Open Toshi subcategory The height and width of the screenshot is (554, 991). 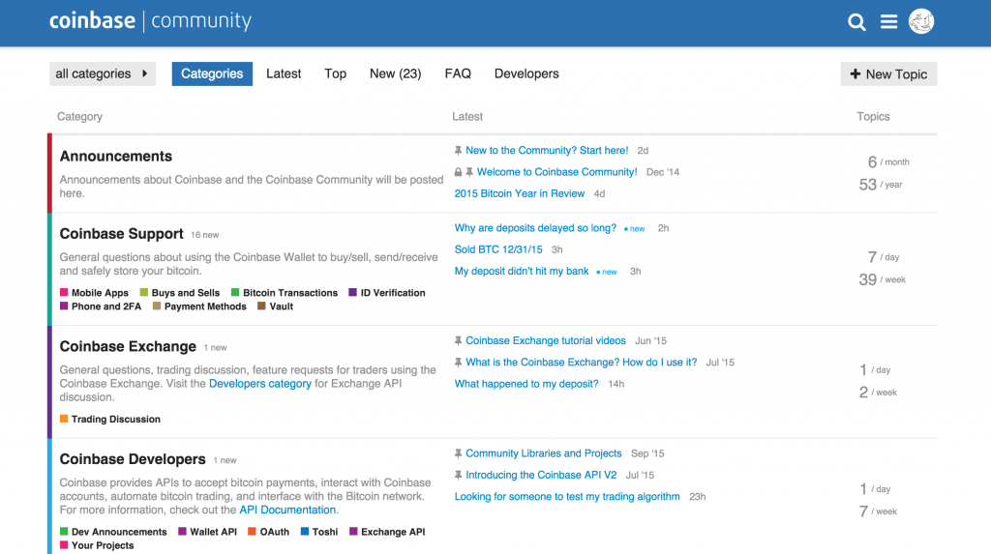click(x=319, y=532)
